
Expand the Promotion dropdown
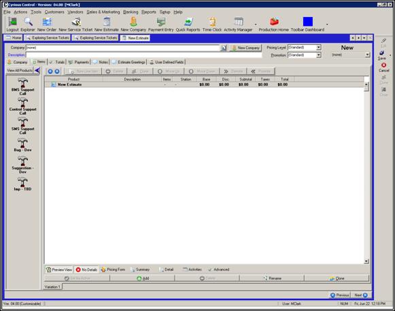pyautogui.click(x=319, y=55)
